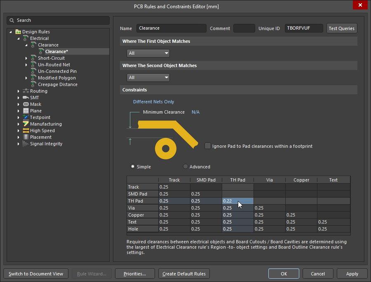Select the Simple radio button

tap(133, 167)
